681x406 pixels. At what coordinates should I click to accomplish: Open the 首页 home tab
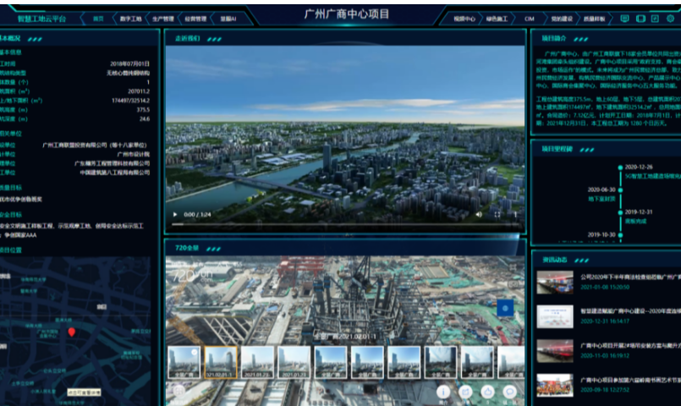coord(98,18)
